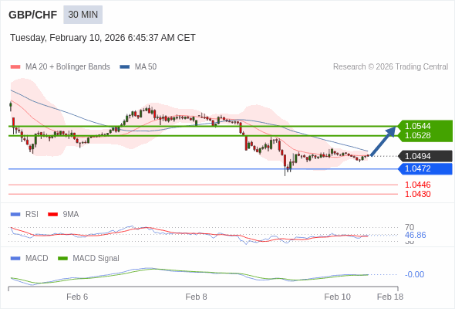Click the MA 20 + Bollinger Bands legend label
Viewport: 455px width, 309px height.
pos(68,67)
